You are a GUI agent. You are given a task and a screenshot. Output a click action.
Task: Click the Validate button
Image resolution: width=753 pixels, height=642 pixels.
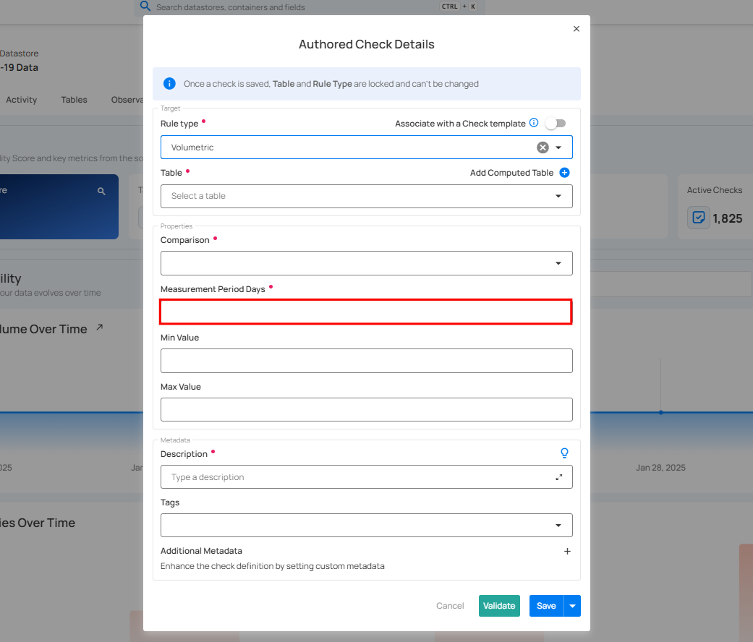[499, 606]
